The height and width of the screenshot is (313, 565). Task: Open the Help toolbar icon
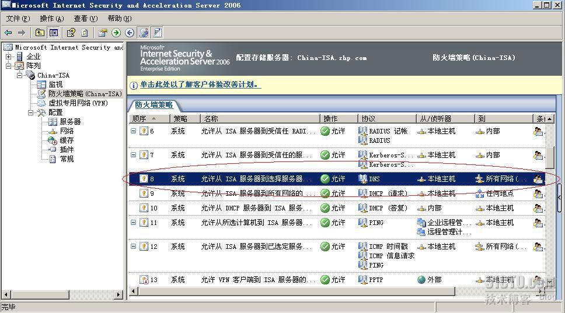pyautogui.click(x=71, y=33)
